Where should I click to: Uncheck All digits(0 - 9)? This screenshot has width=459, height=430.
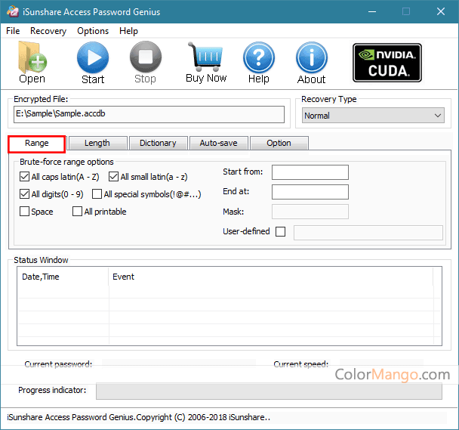pos(24,194)
